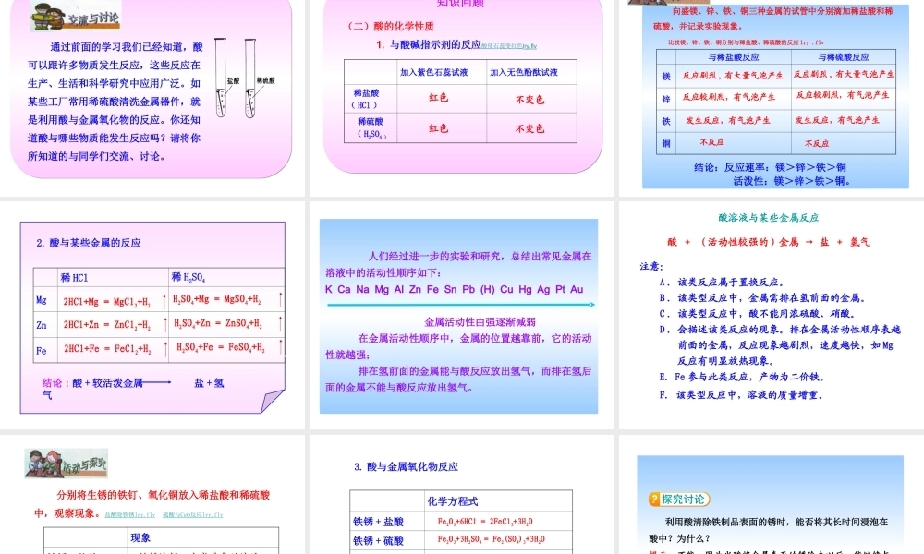Click the 与稀盐酸反应 column header
The width and height of the screenshot is (924, 554).
point(734,57)
